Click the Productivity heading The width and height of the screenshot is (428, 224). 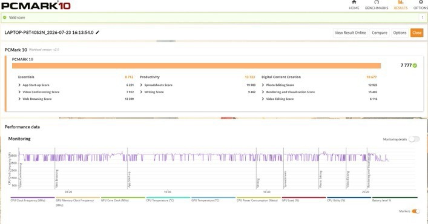(150, 77)
